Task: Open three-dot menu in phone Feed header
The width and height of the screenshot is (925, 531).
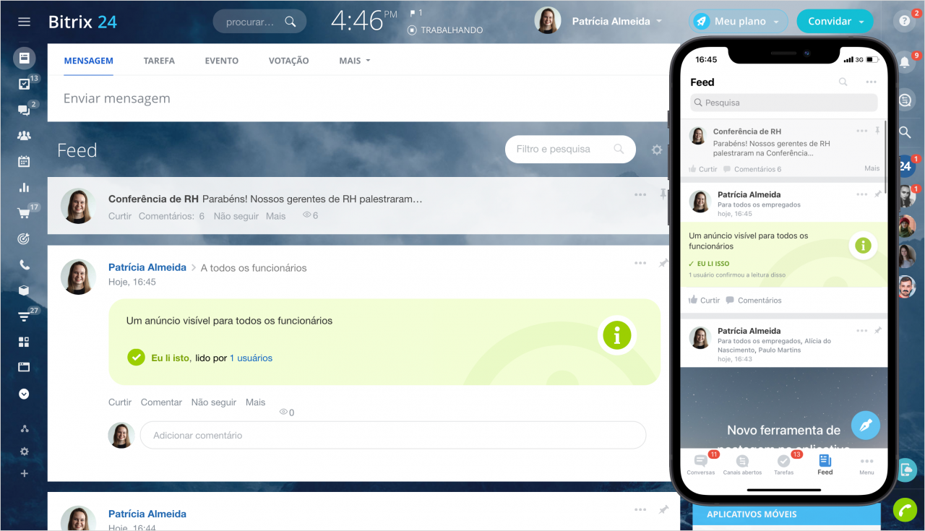Action: click(x=871, y=82)
